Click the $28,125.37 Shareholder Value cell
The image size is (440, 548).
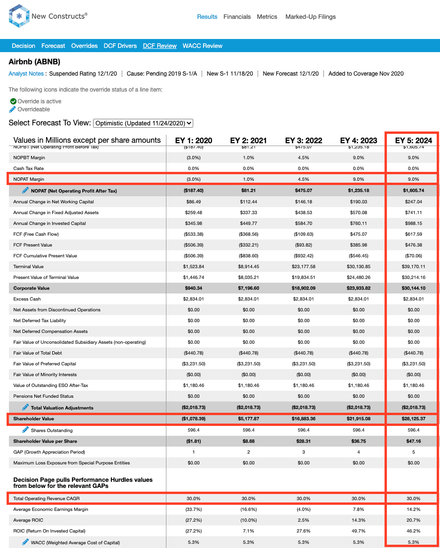coord(413,418)
